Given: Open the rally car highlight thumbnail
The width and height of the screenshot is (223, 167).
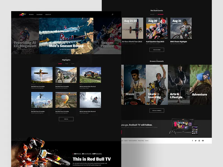Looking at the screenshot, I should [90, 75].
